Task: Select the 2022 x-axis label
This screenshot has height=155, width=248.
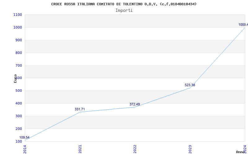Action: (x=135, y=149)
